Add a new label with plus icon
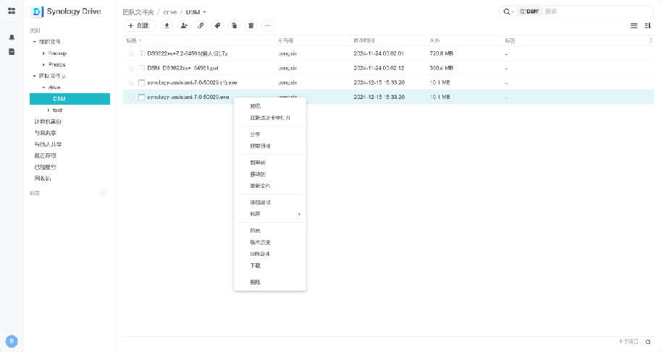This screenshot has height=352, width=661. pyautogui.click(x=103, y=193)
